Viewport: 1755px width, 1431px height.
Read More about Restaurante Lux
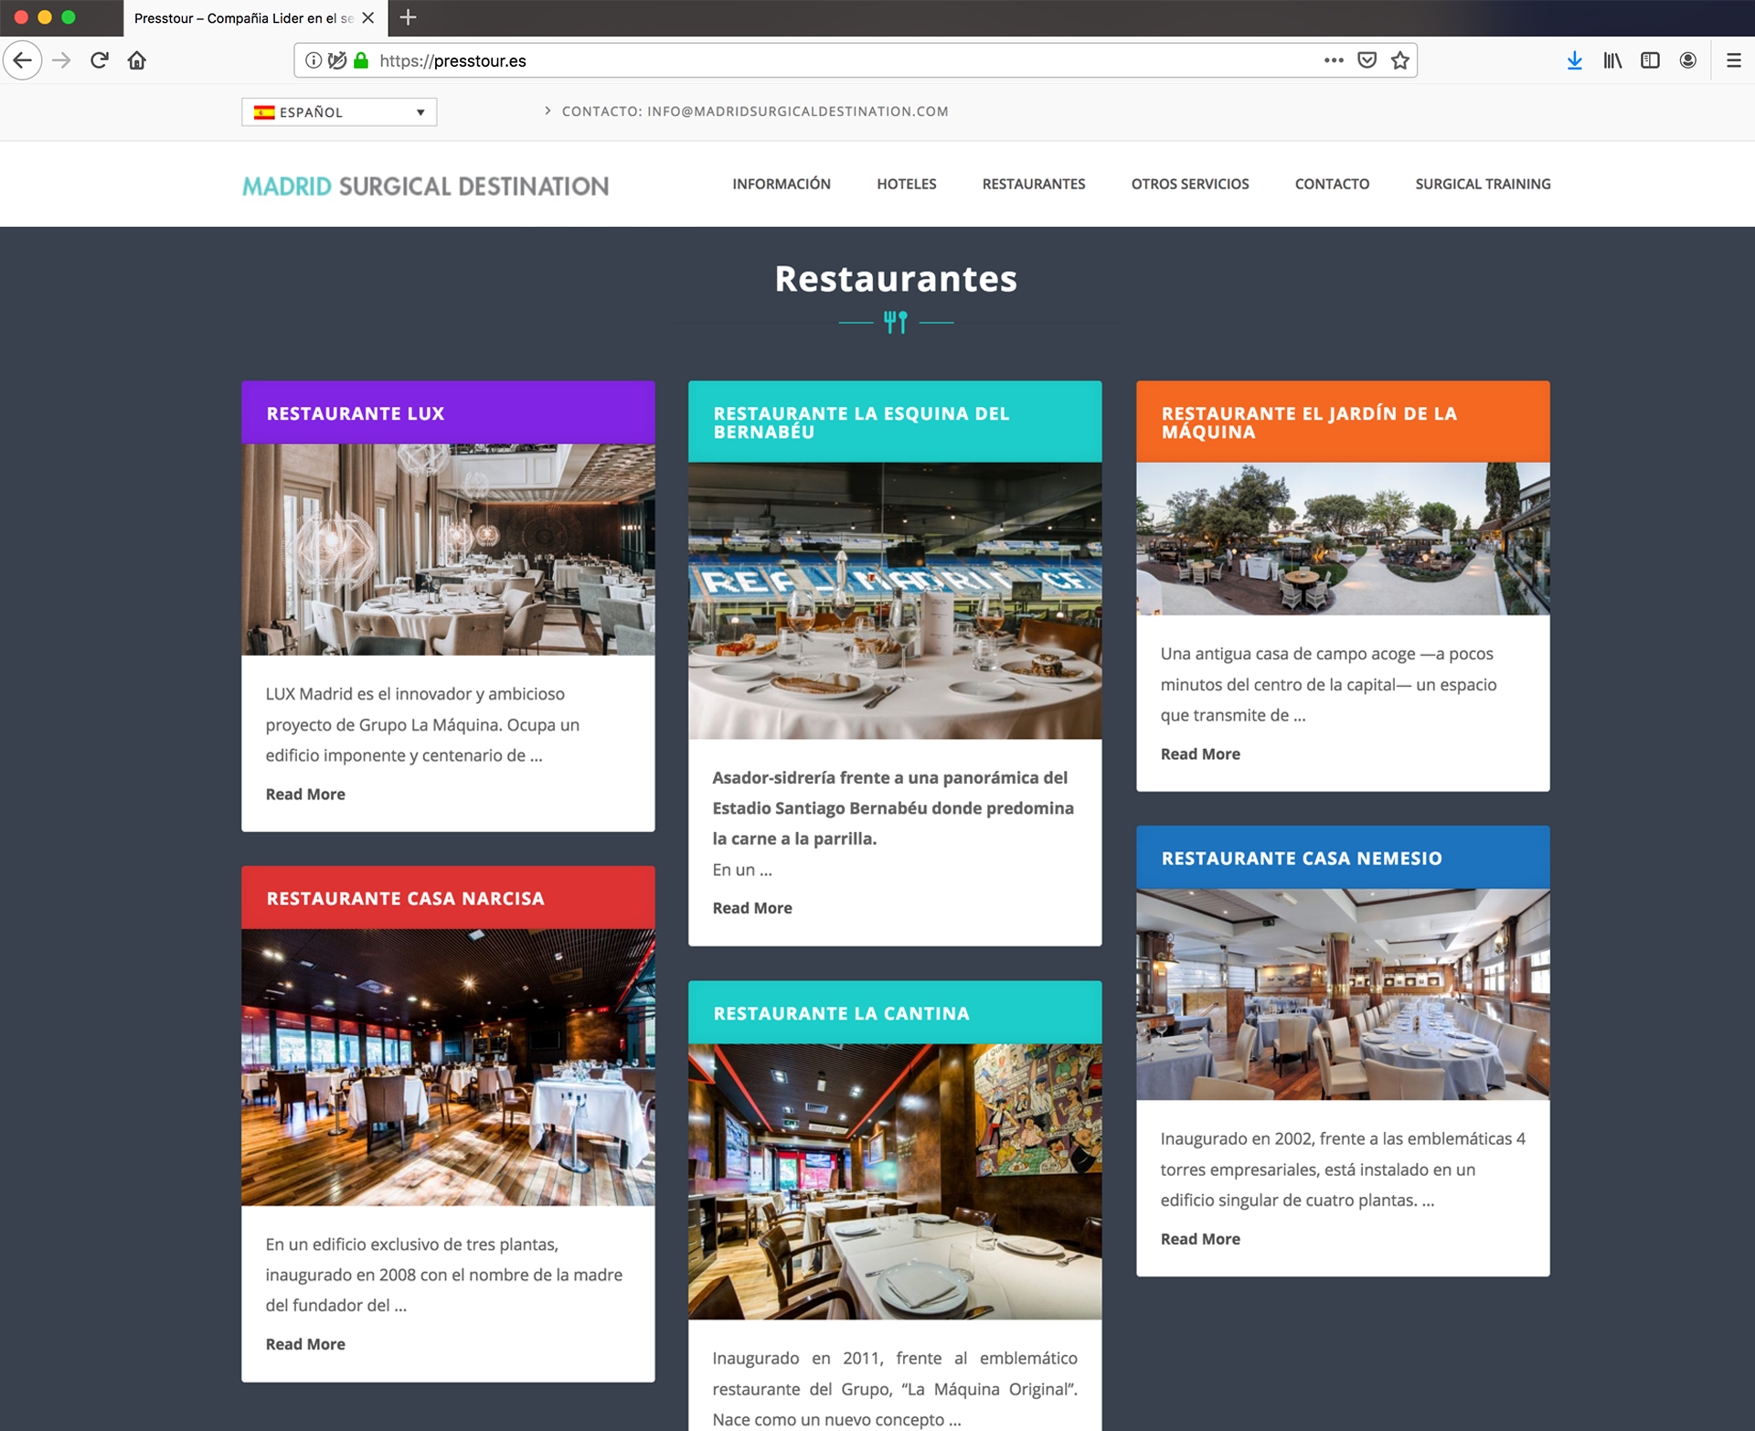click(305, 794)
